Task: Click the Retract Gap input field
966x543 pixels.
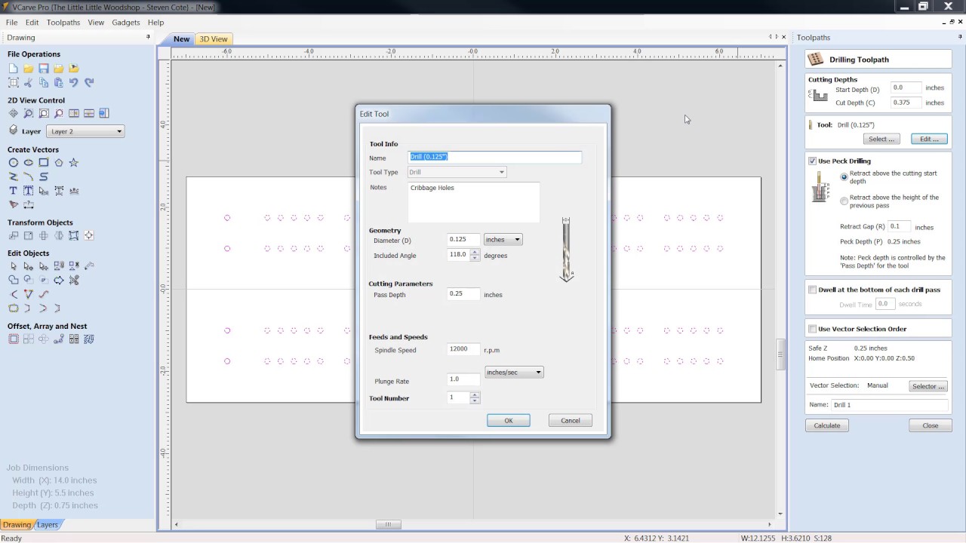Action: point(899,226)
